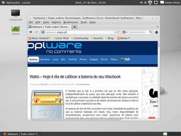The image size is (181, 136).
Task: Go to the iPhone site section
Action: pyautogui.click(x=83, y=59)
